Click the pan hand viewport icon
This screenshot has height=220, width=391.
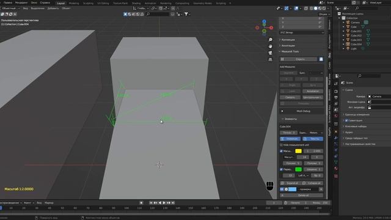(x=270, y=46)
